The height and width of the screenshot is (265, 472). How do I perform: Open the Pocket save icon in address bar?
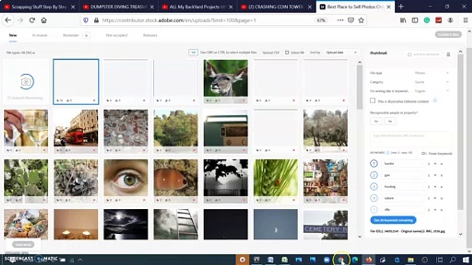click(351, 21)
